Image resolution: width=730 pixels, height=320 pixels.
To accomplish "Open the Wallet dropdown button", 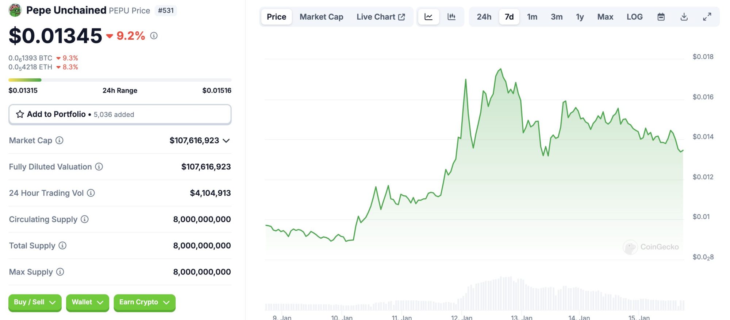I will click(87, 302).
